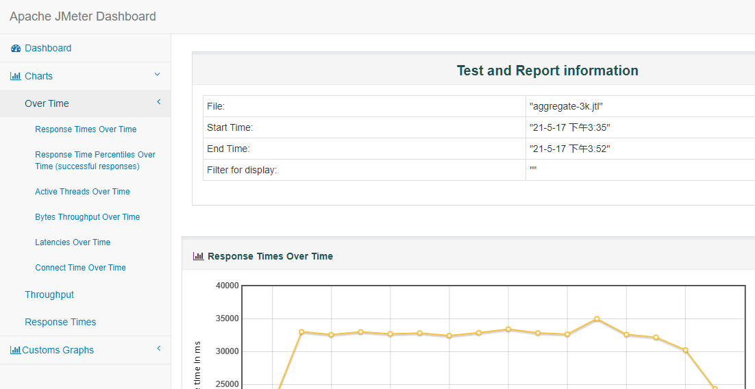
Task: Go to Response Times Over Time link
Action: point(86,129)
